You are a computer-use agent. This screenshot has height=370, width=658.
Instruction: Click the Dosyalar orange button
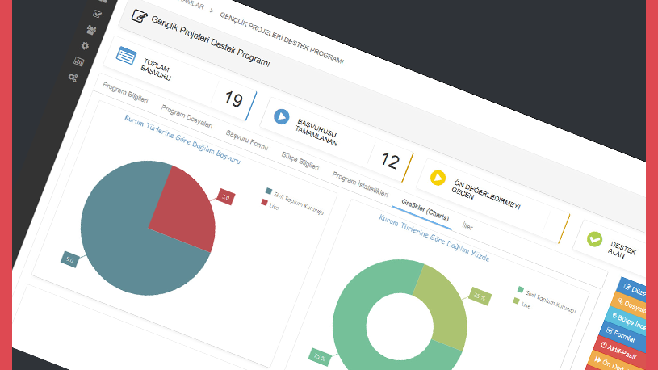[631, 305]
